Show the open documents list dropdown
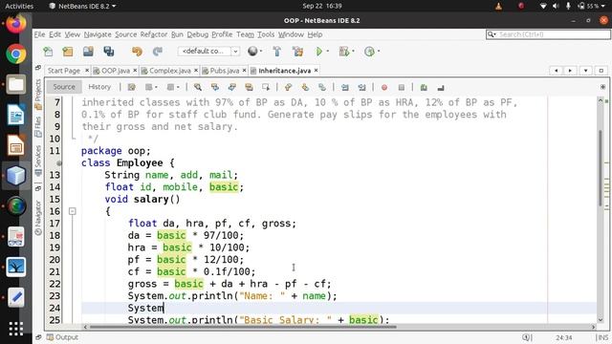 (585, 71)
